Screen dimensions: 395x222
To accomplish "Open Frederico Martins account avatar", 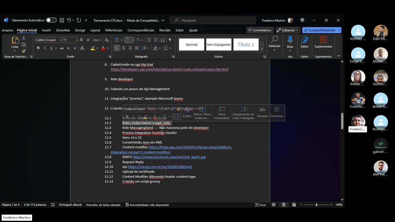I will 290,20.
